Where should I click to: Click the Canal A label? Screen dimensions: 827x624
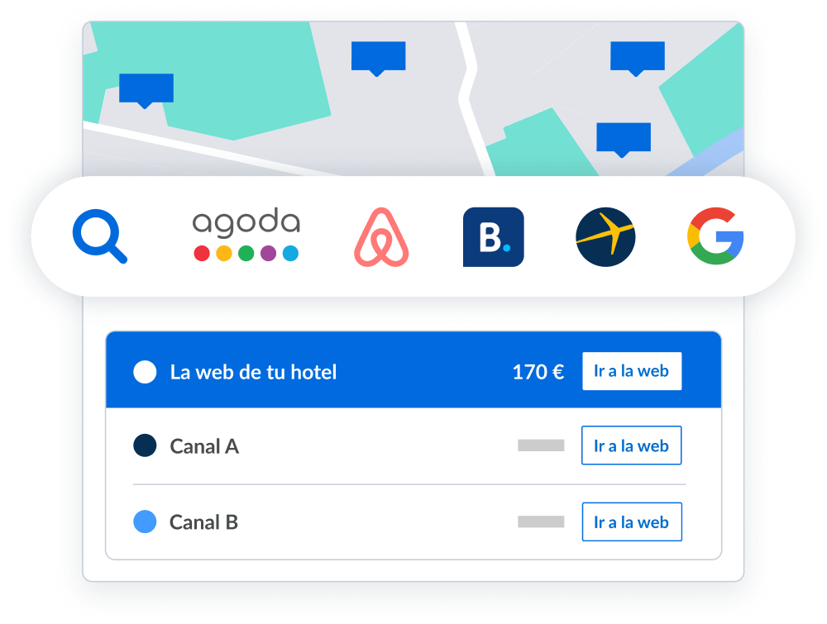[204, 446]
